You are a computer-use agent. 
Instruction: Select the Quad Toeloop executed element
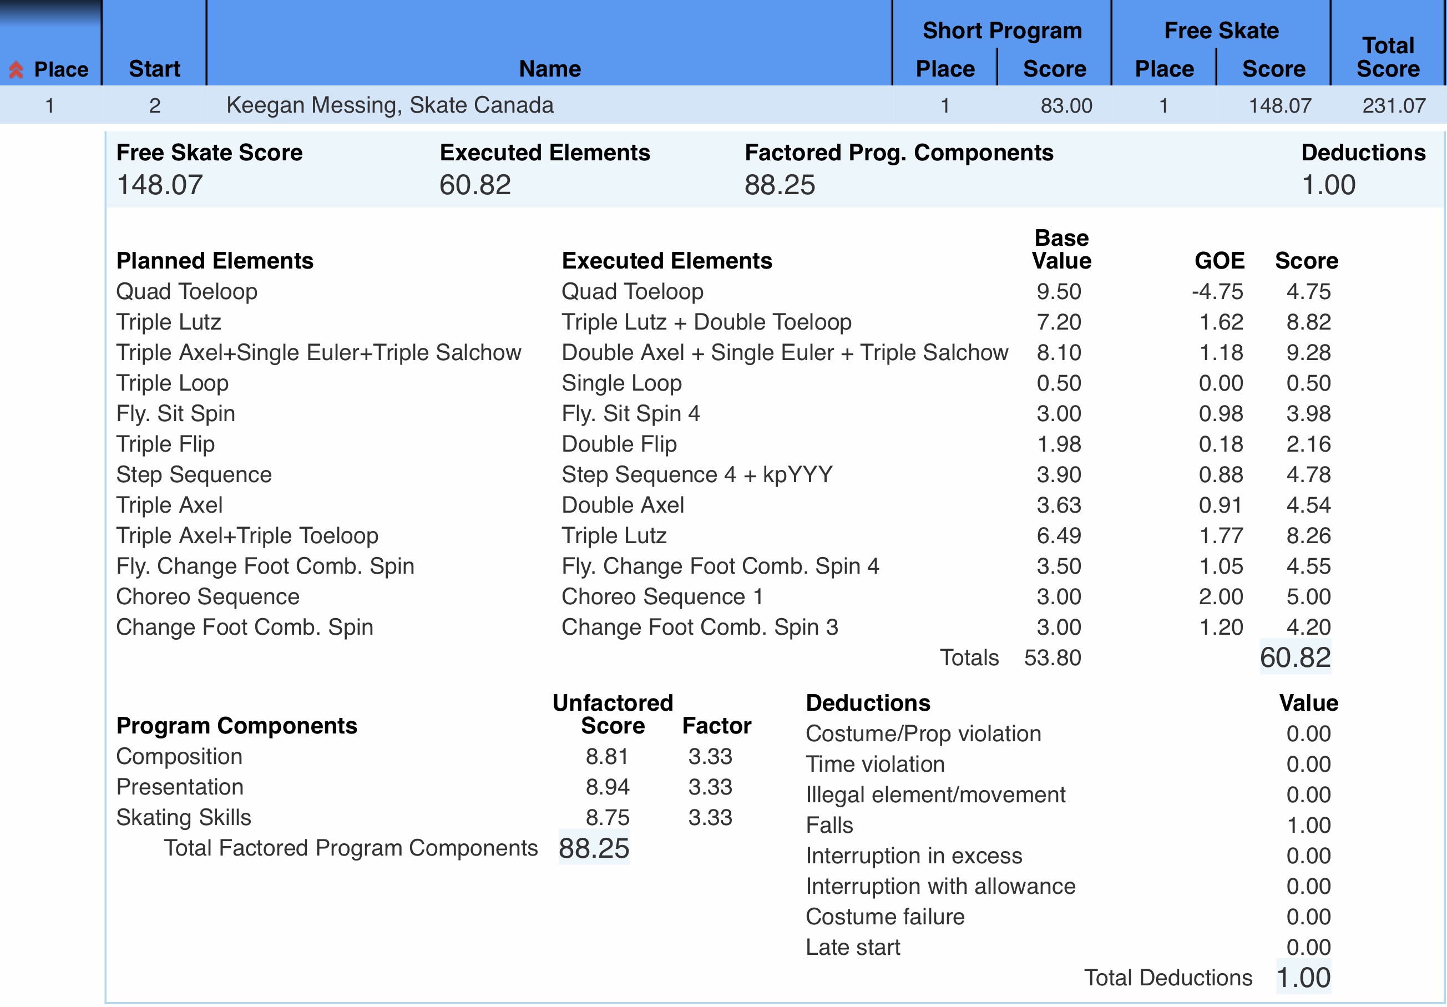pos(632,291)
